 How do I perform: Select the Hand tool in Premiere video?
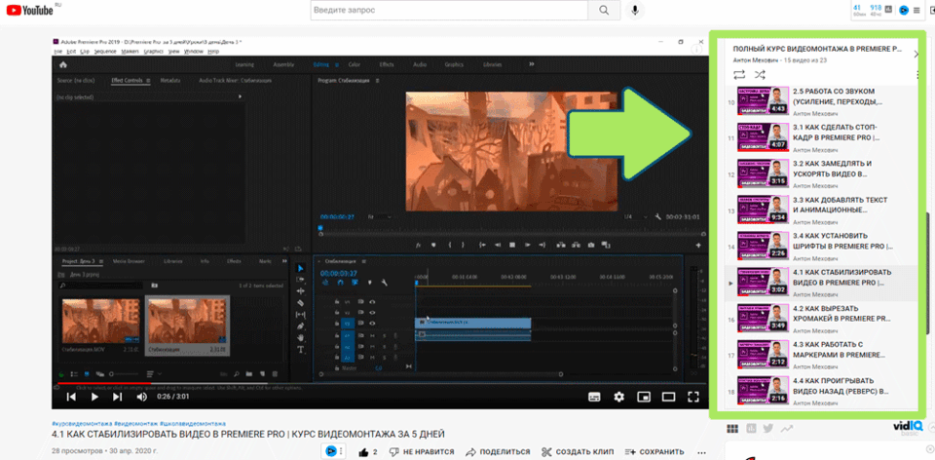point(301,338)
